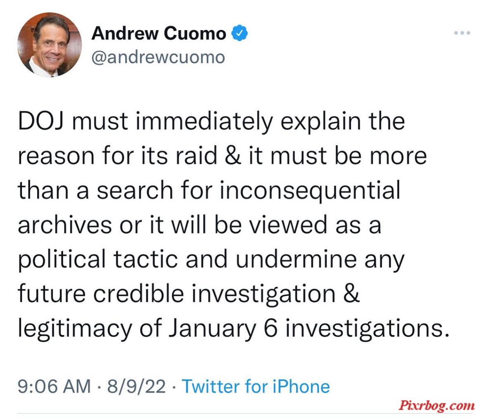Click the ampersand after the word raid
483x419 pixels.
pos(232,156)
